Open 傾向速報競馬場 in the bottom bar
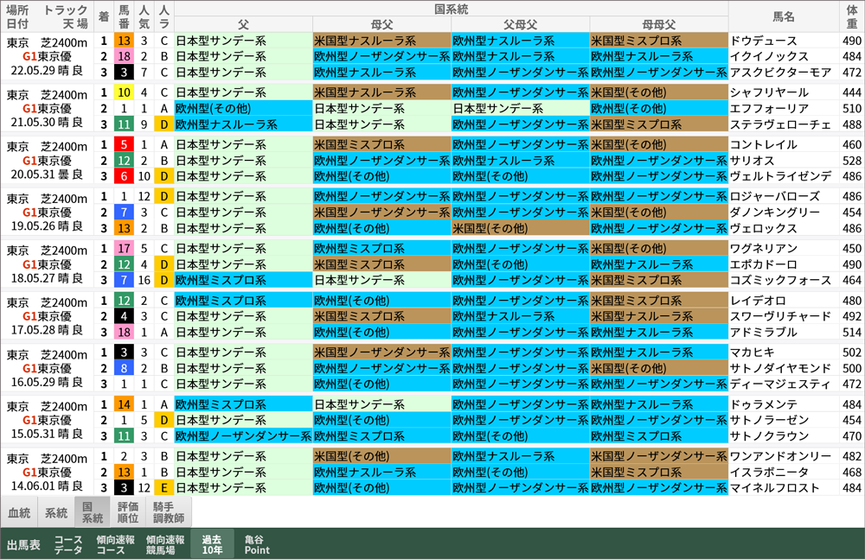 point(164,544)
